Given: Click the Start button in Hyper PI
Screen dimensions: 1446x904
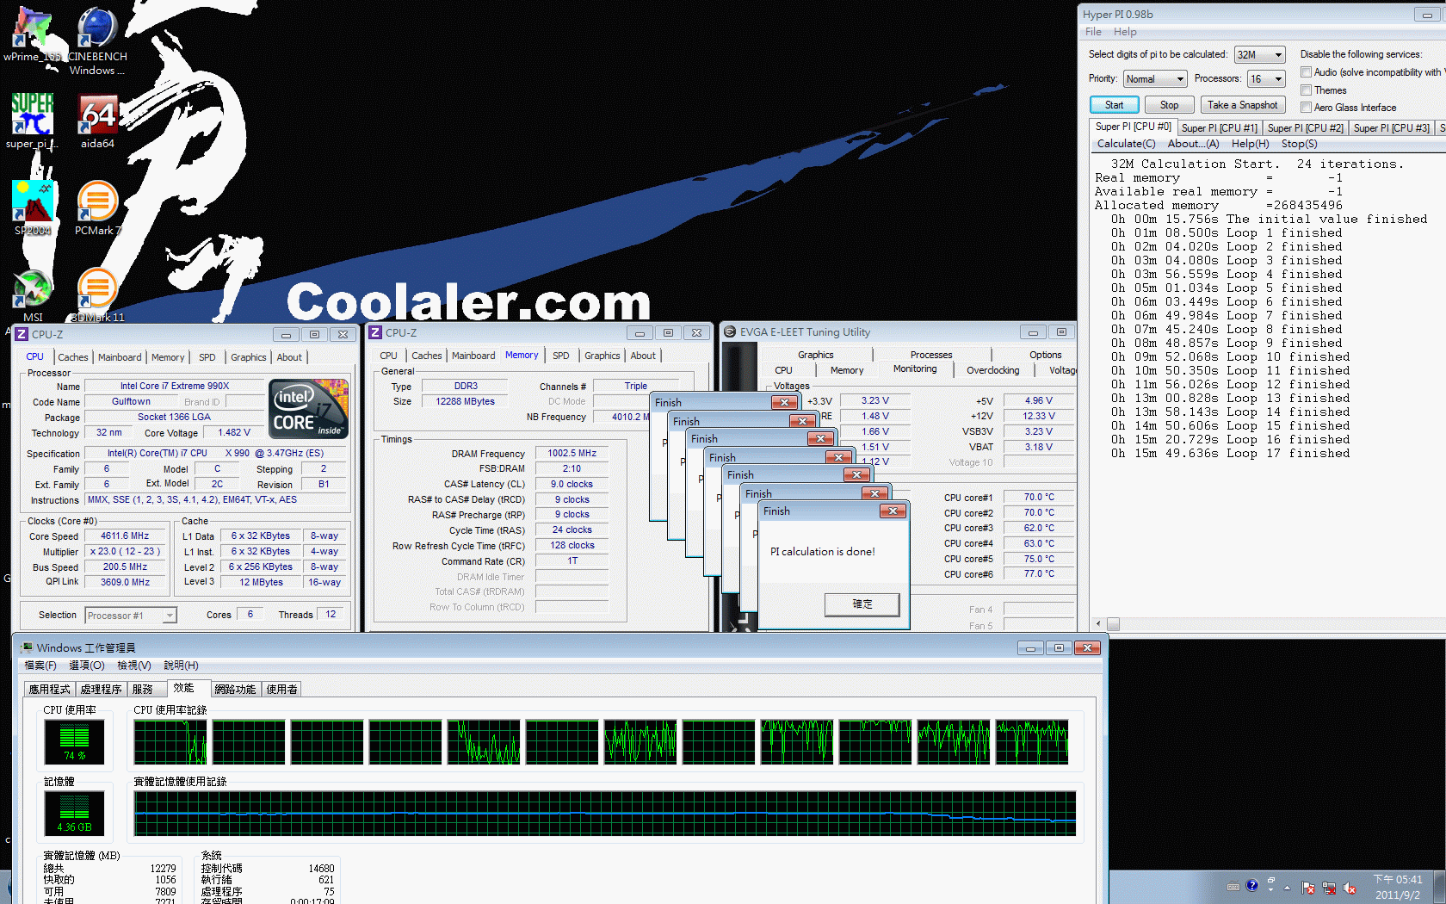Looking at the screenshot, I should click(1115, 105).
